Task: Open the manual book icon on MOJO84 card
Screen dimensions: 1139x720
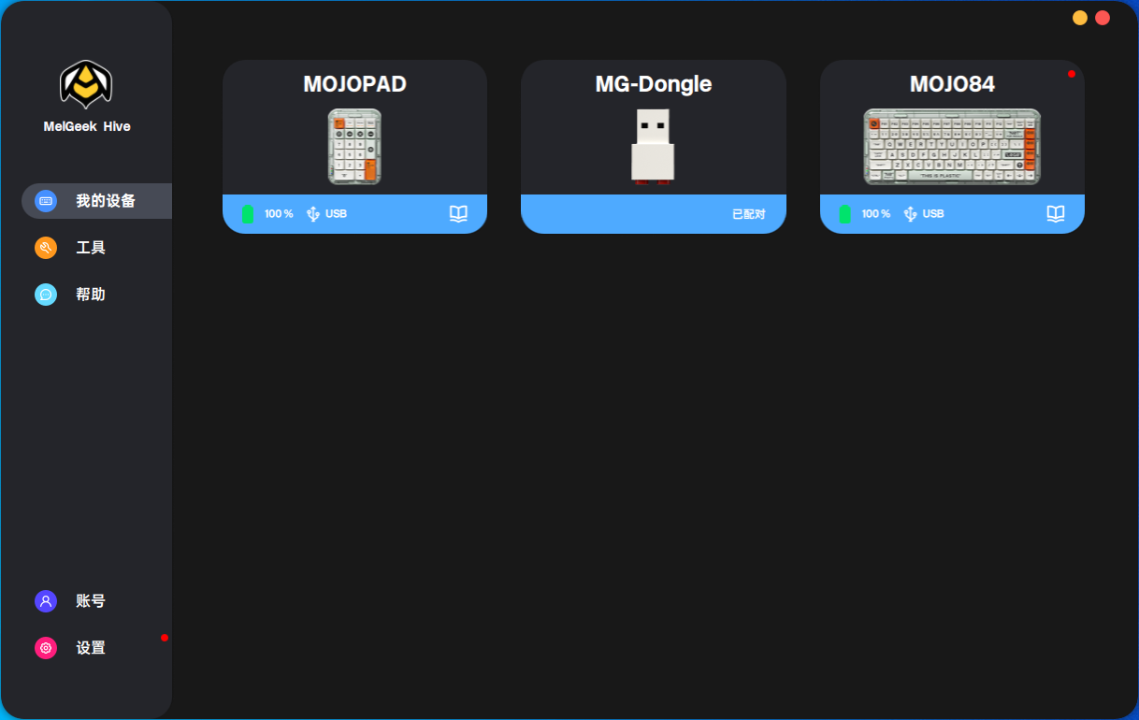Action: coord(1056,214)
